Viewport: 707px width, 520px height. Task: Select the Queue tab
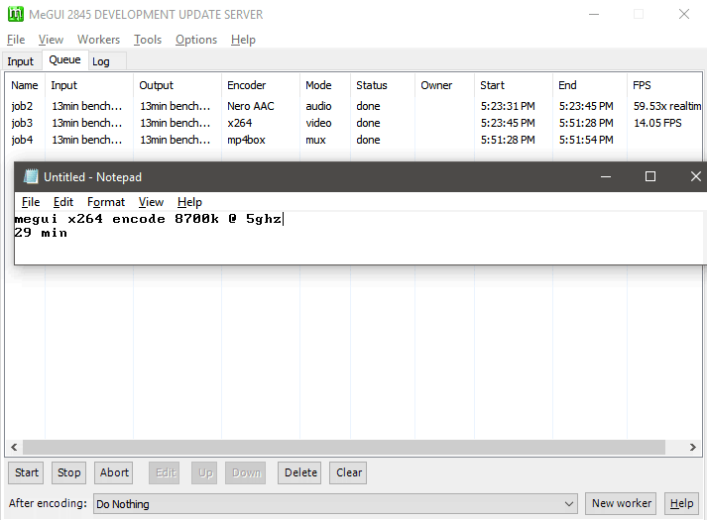click(64, 59)
